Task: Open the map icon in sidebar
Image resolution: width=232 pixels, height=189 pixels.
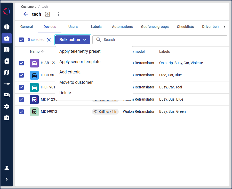Action: point(7,72)
